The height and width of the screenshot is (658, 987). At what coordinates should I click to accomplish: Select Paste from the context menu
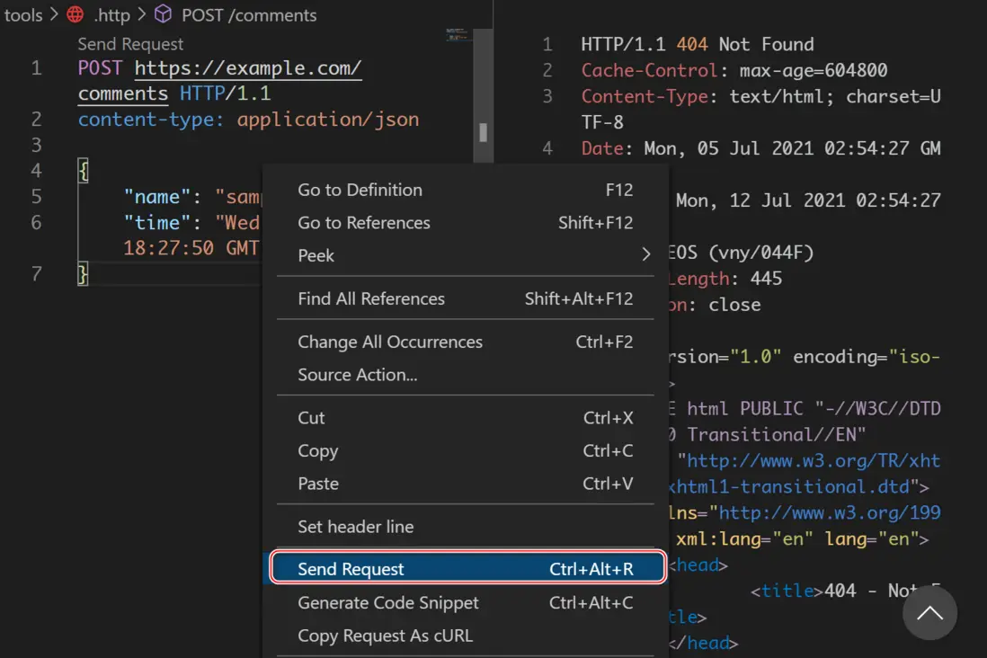pyautogui.click(x=318, y=484)
